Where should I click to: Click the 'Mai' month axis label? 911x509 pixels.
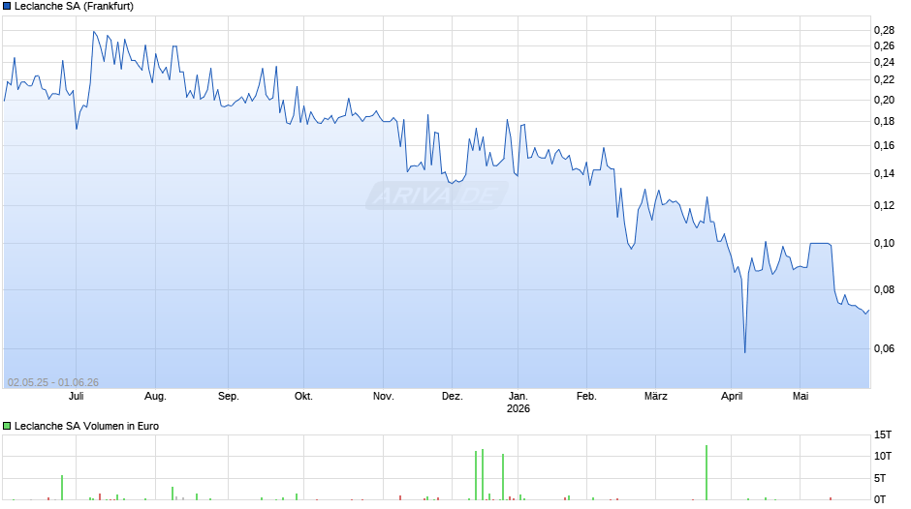pos(801,397)
